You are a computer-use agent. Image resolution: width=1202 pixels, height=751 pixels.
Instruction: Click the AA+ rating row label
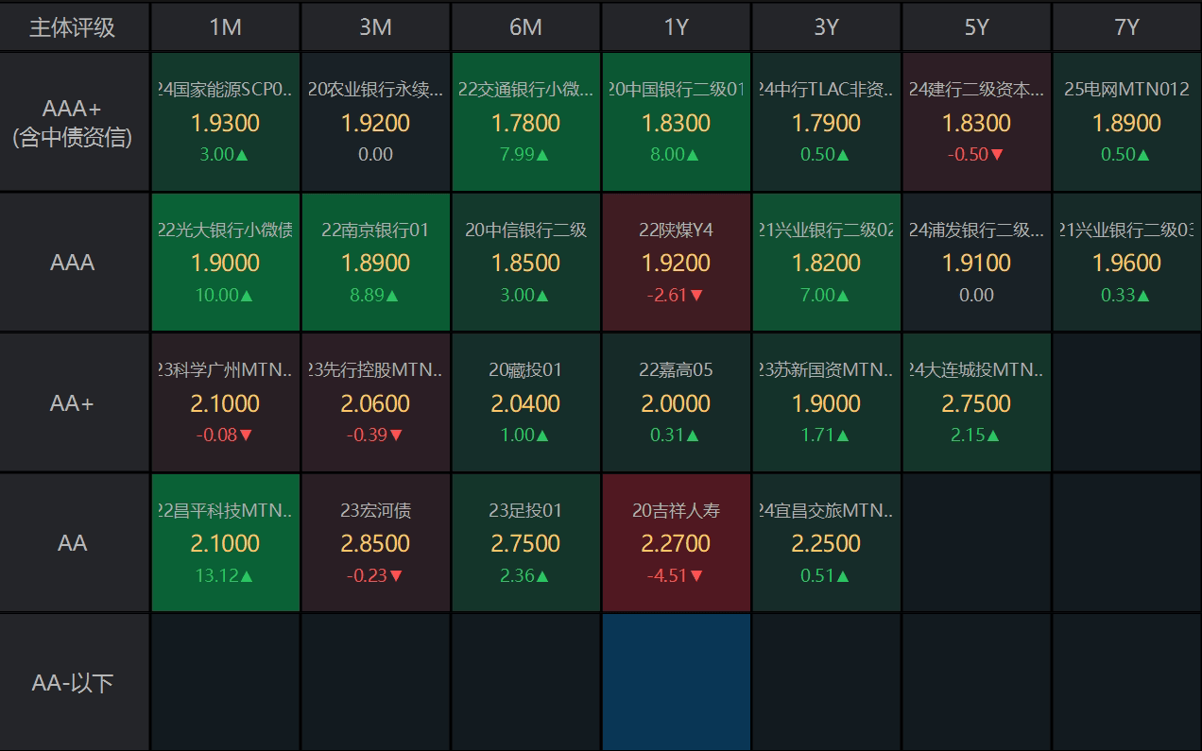(73, 403)
